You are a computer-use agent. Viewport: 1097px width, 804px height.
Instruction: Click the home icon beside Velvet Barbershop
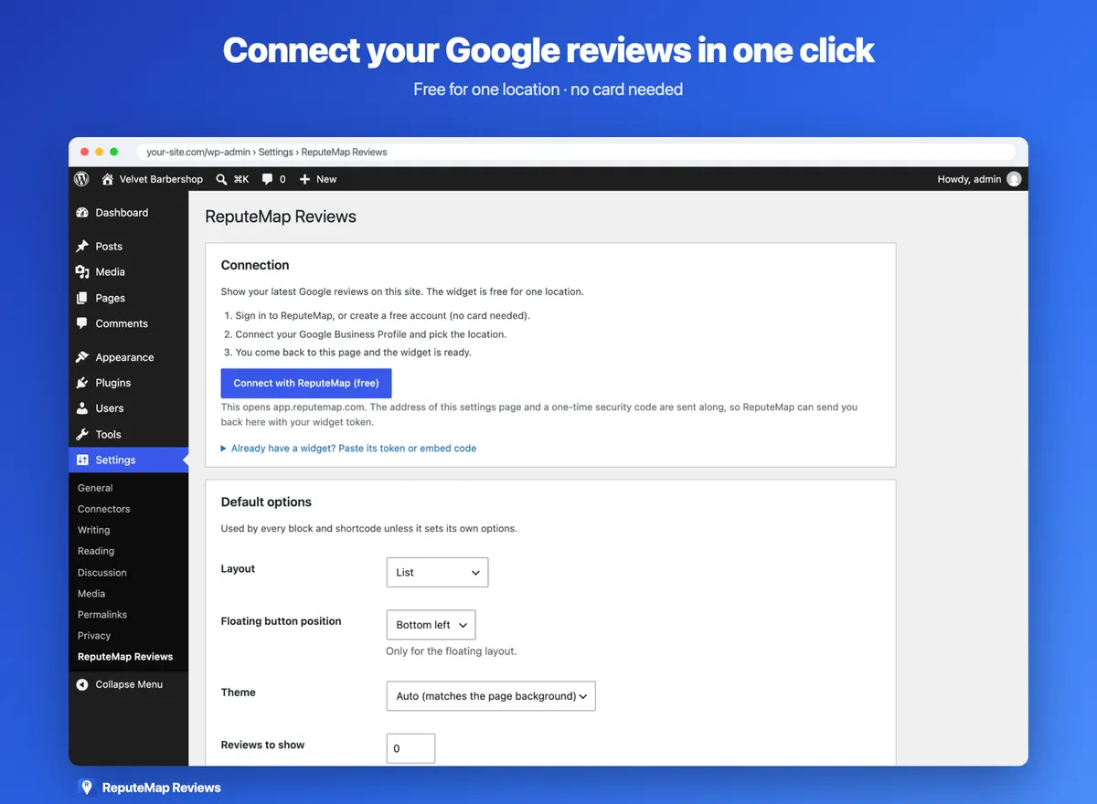click(x=108, y=179)
